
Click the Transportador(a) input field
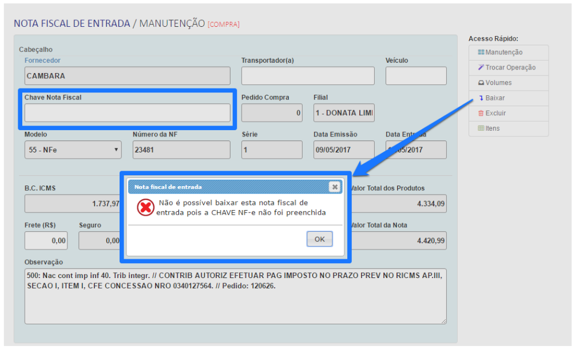(308, 76)
